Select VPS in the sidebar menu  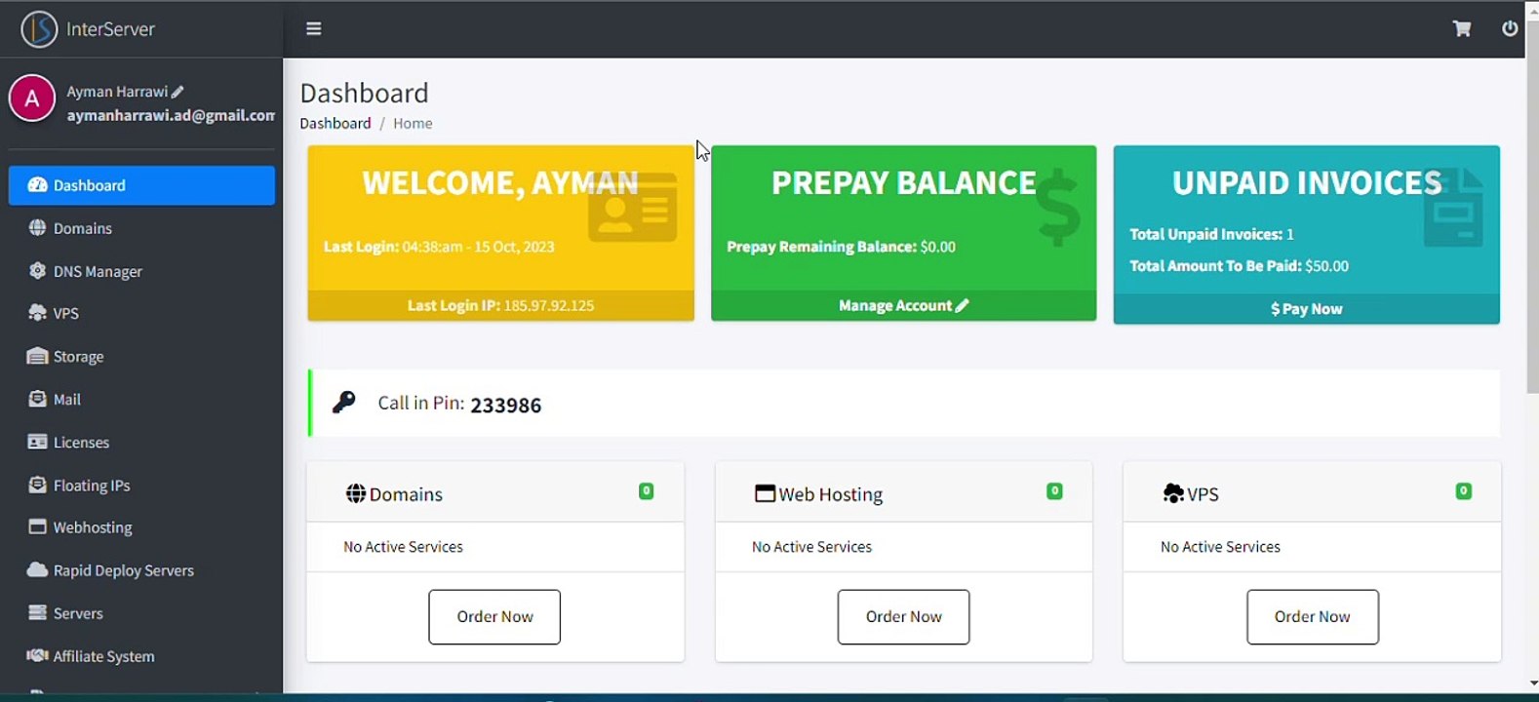(141, 313)
